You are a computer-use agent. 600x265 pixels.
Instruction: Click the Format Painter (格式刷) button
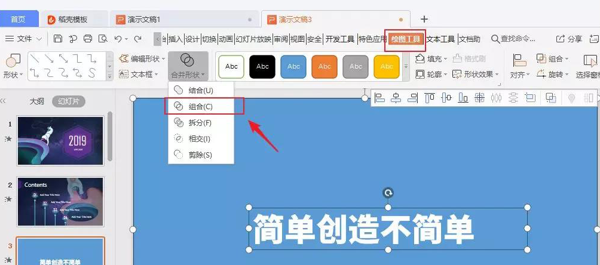(x=469, y=59)
